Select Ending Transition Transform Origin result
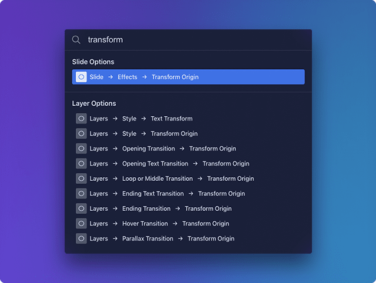Viewport: 376px width, 283px height. pyautogui.click(x=188, y=208)
